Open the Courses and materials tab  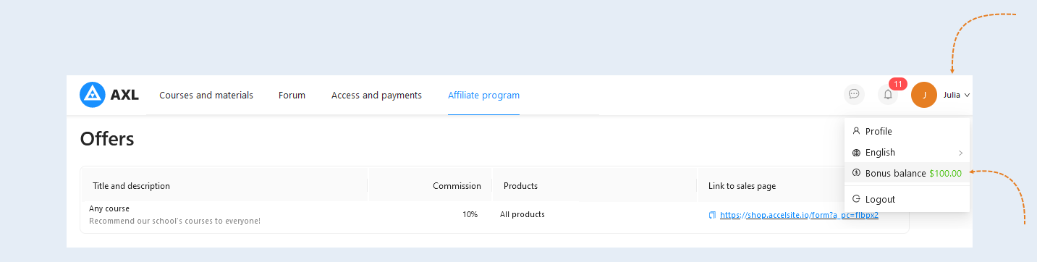pyautogui.click(x=206, y=95)
